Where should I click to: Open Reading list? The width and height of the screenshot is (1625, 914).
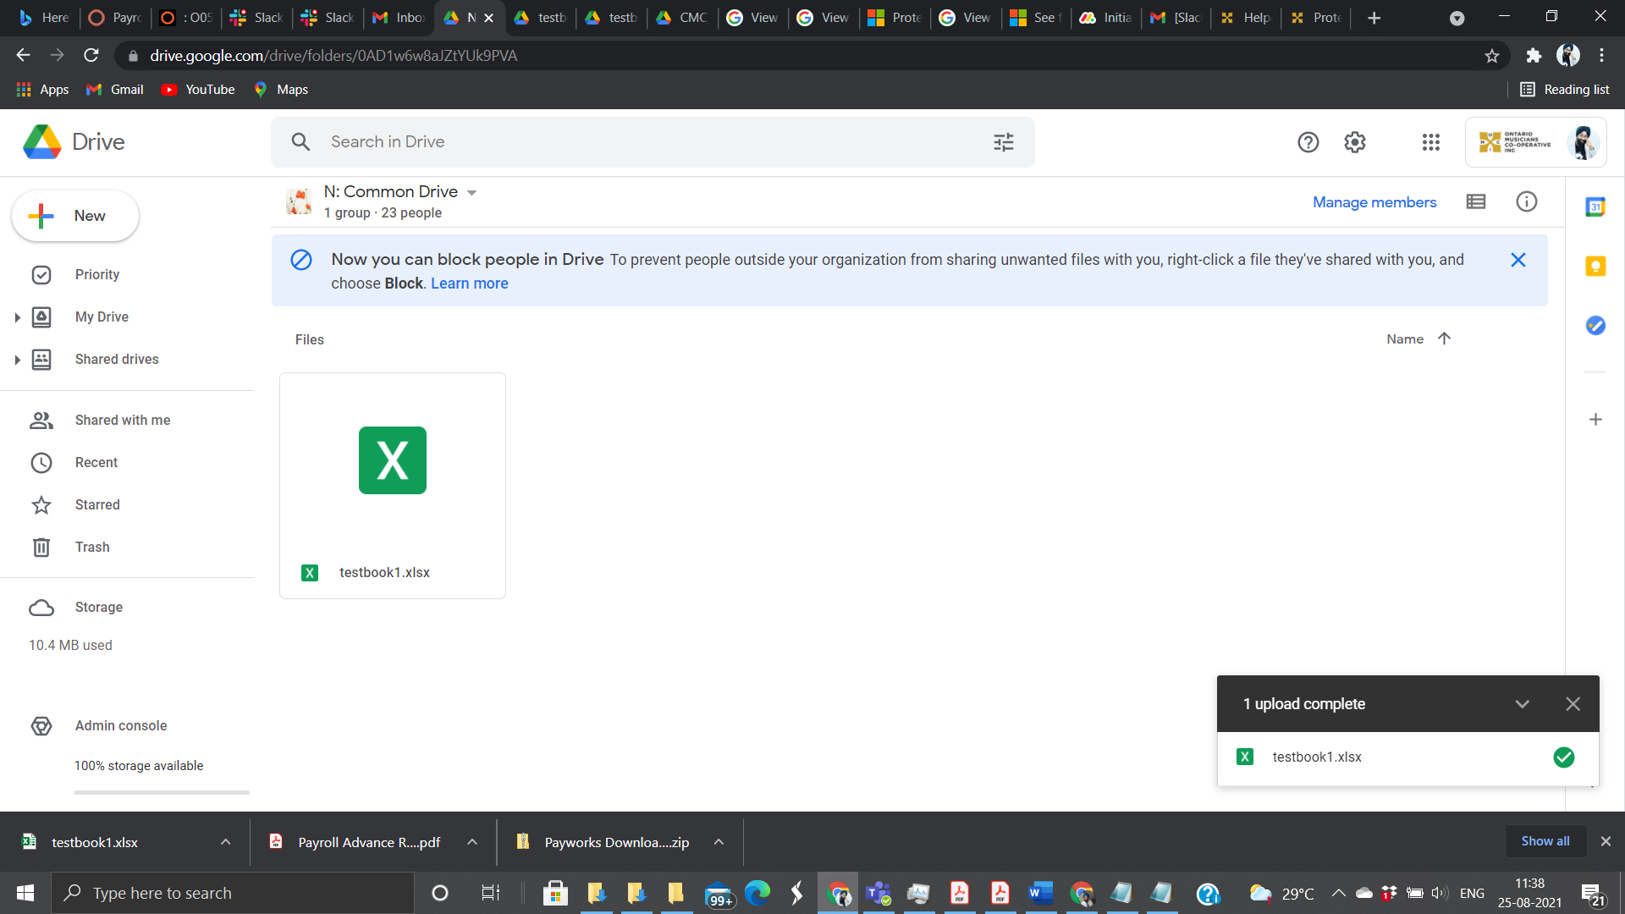tap(1565, 90)
